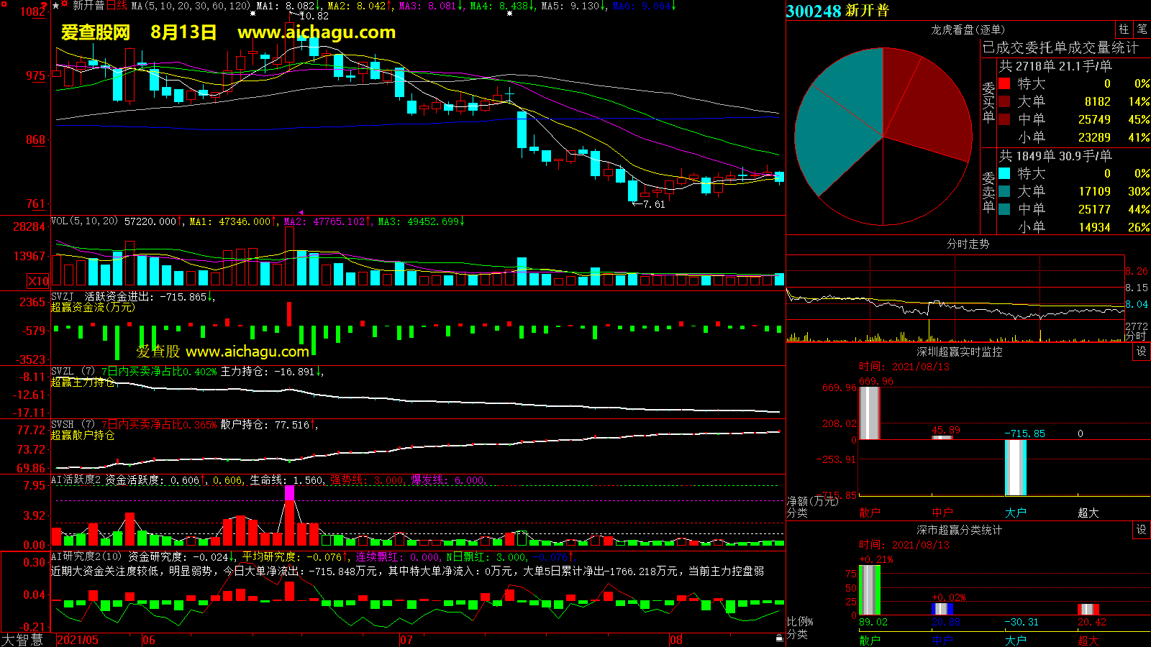Click the SVZJ indicator label
The width and height of the screenshot is (1151, 647).
pos(63,296)
